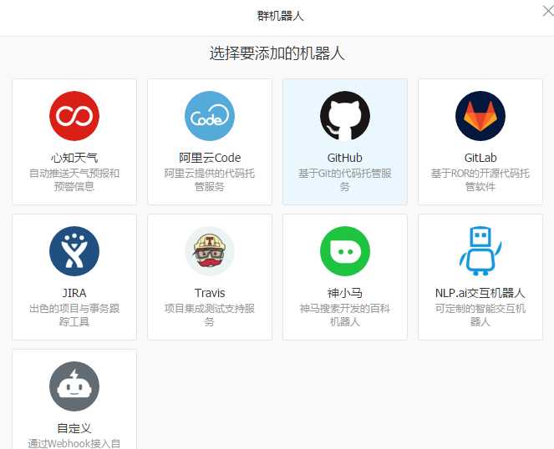Click description 神马搜索开发的百科机器人

click(x=345, y=315)
